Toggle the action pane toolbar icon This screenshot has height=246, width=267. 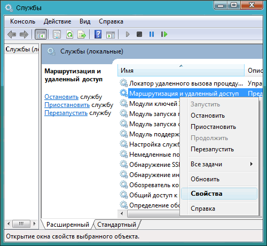click(111, 34)
